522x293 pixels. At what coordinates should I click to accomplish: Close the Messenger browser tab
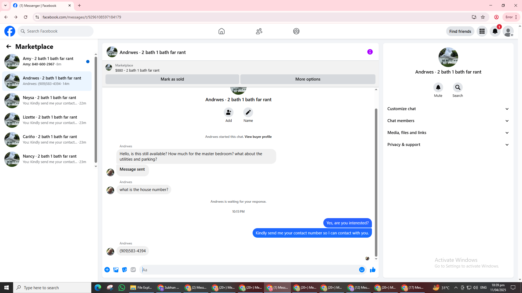pos(70,5)
